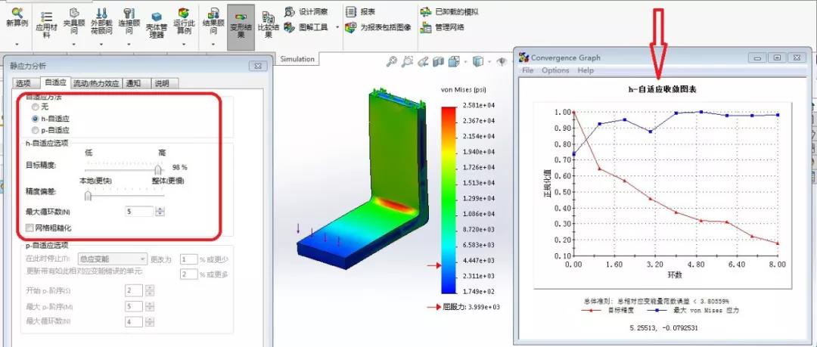Open the Options menu in Convergence Graph
This screenshot has width=817, height=347.
(555, 70)
